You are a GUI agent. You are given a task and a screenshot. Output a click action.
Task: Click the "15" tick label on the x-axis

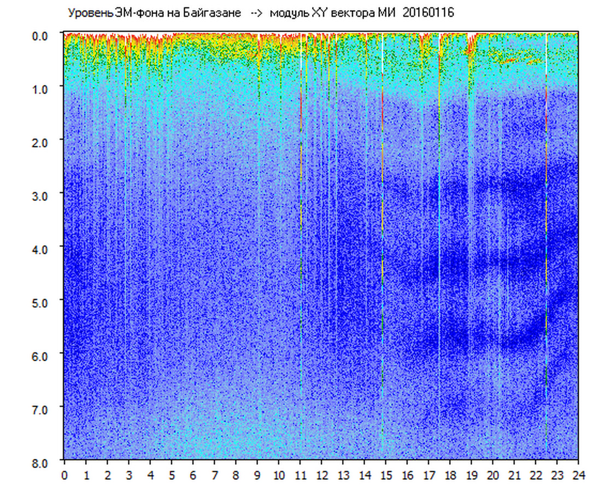tap(386, 475)
